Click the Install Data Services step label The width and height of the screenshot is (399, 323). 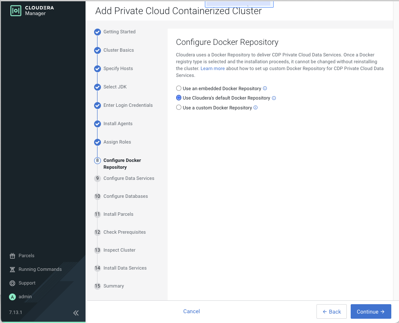point(125,268)
